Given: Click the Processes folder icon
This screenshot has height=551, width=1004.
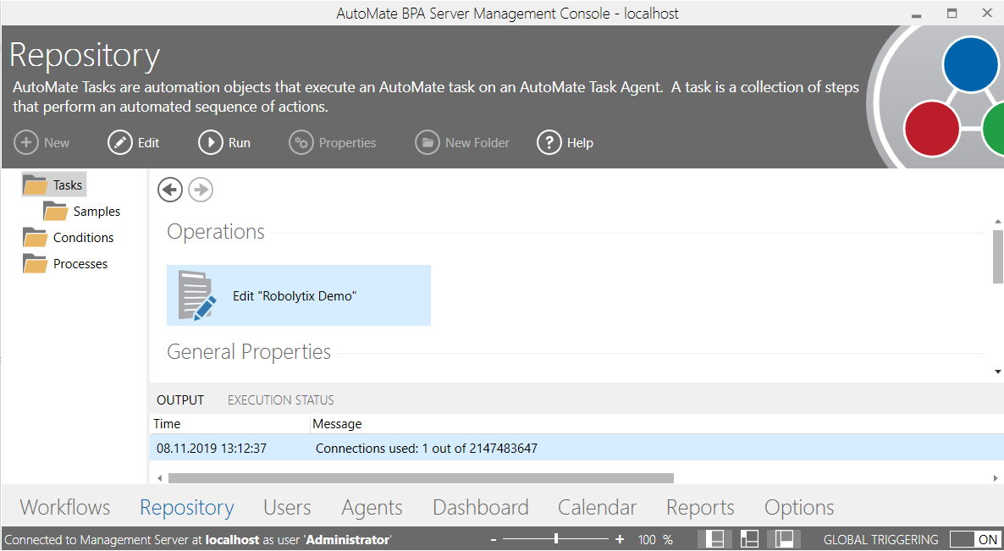Looking at the screenshot, I should (36, 264).
